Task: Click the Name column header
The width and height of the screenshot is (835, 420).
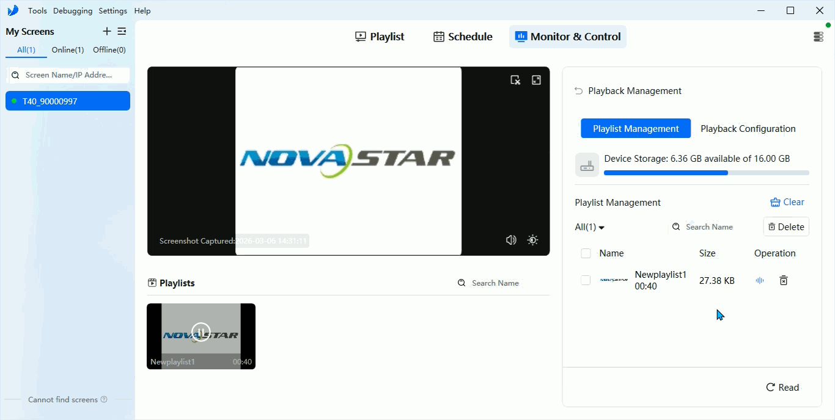Action: pyautogui.click(x=611, y=253)
